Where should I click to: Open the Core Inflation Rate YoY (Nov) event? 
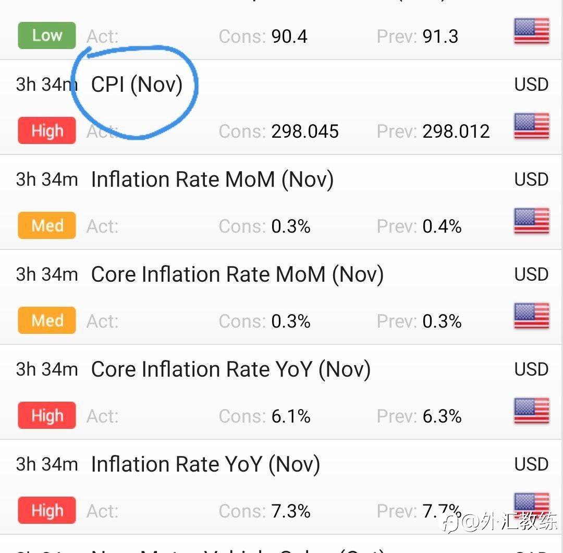coord(231,369)
